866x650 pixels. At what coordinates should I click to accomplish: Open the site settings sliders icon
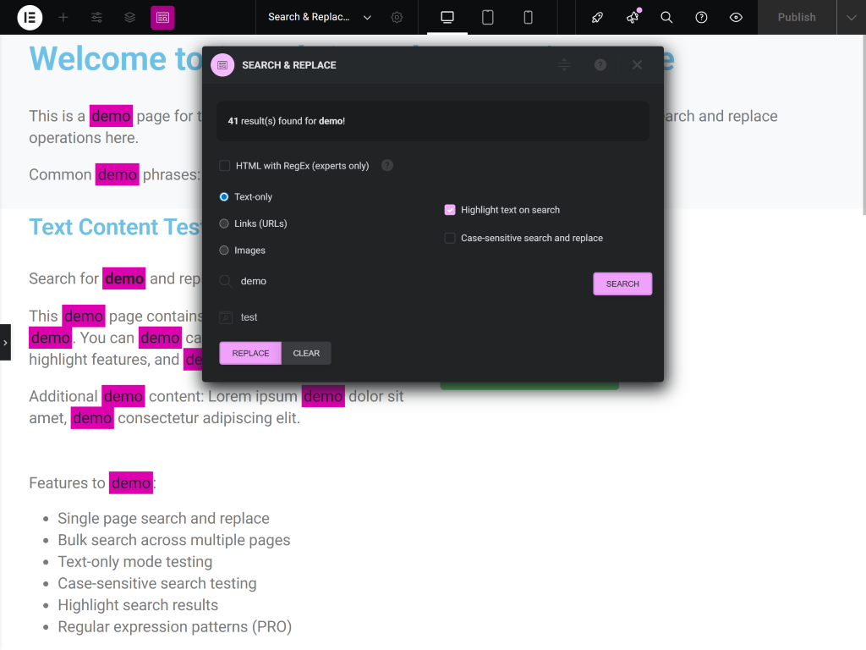96,17
